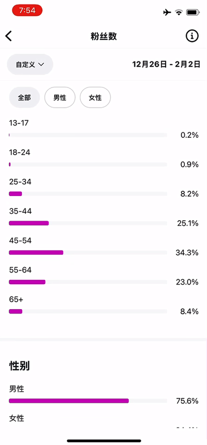Viewport: 207px width, 445px height.
Task: Tap the battery status icon
Action: (193, 12)
